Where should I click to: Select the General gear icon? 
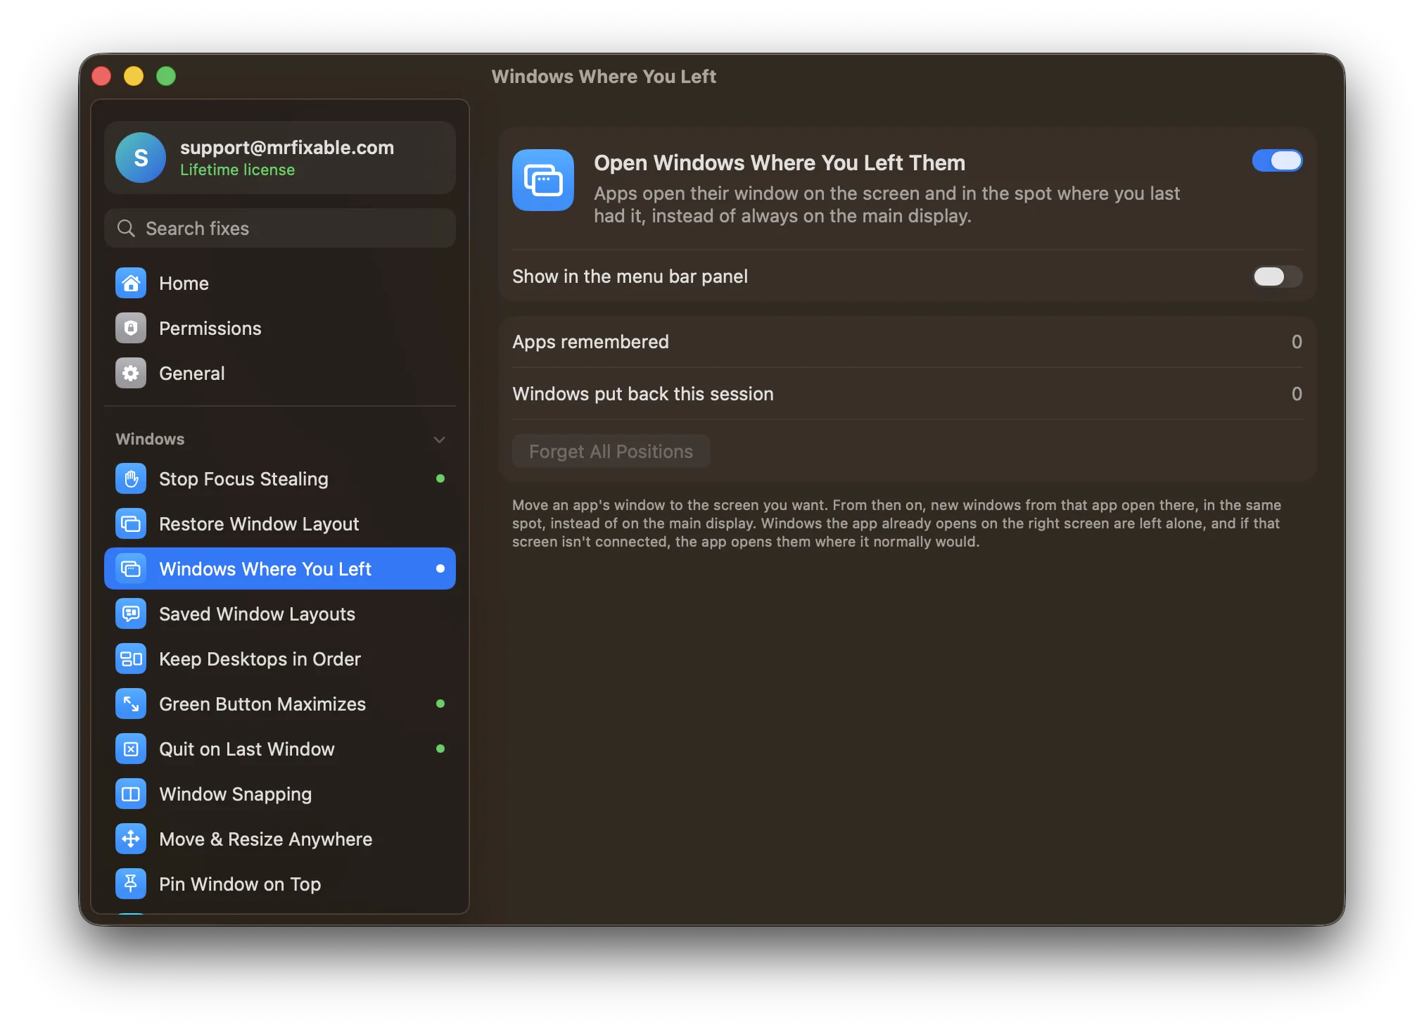coord(131,373)
